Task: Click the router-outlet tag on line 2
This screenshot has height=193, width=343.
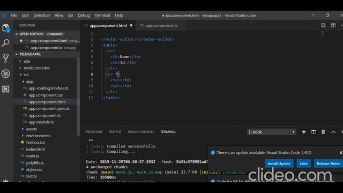Action: 137,39
